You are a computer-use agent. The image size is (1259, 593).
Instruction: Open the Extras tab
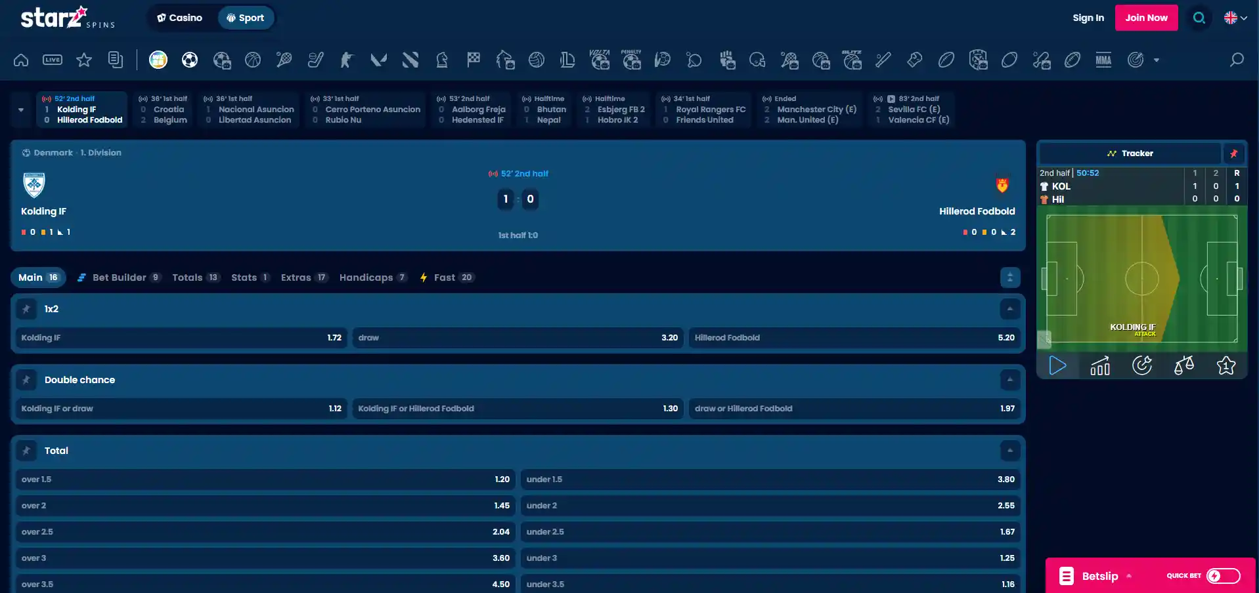coord(304,277)
